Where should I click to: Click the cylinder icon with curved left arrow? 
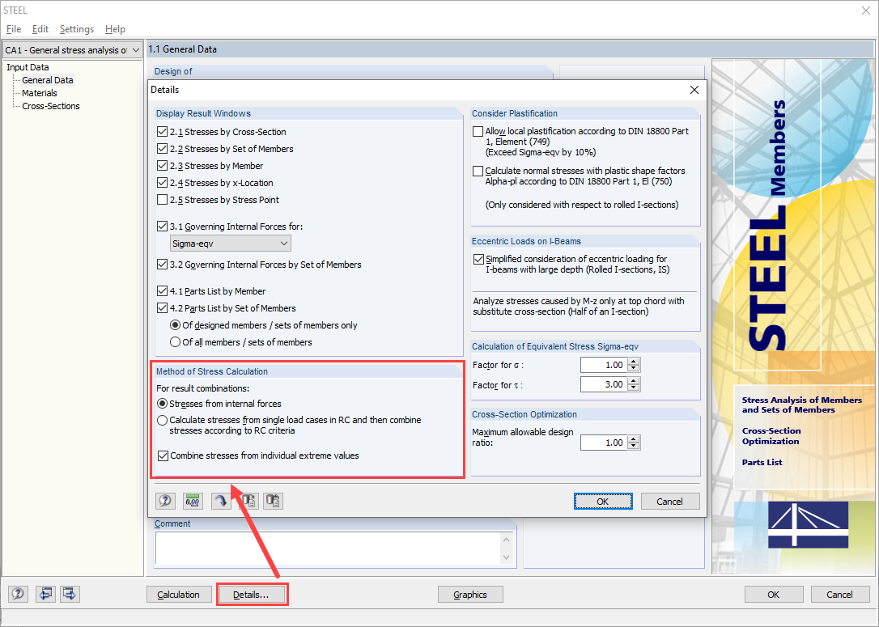[x=273, y=501]
